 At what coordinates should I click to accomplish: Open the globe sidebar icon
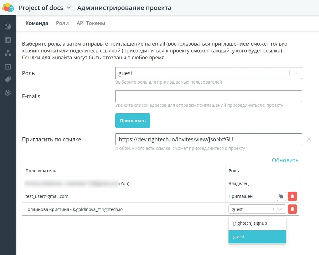8,93
